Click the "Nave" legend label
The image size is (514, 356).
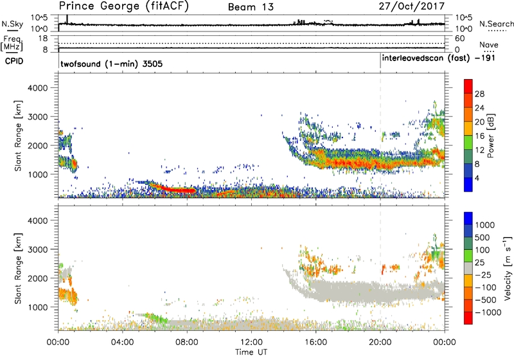tap(489, 44)
